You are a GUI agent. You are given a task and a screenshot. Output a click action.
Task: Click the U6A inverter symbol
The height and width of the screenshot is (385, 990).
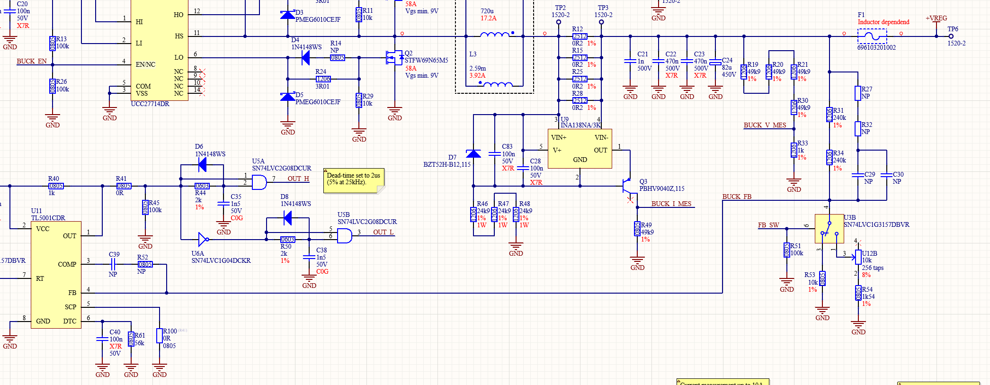tap(204, 240)
